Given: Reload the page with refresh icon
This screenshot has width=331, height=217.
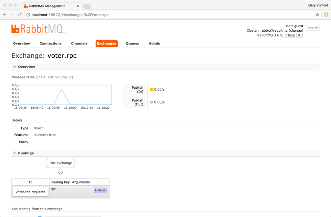Looking at the screenshot, I should 20,15.
